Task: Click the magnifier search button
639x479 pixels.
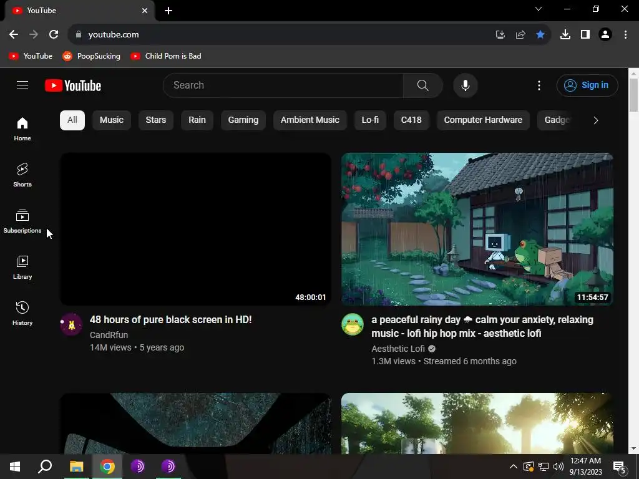Action: 422,85
